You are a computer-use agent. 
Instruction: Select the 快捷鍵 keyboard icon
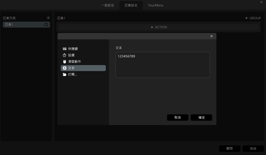pyautogui.click(x=64, y=49)
